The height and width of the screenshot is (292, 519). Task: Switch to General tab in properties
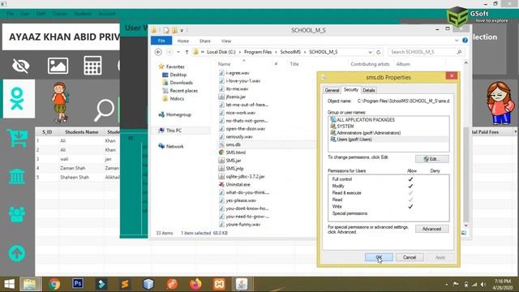332,90
